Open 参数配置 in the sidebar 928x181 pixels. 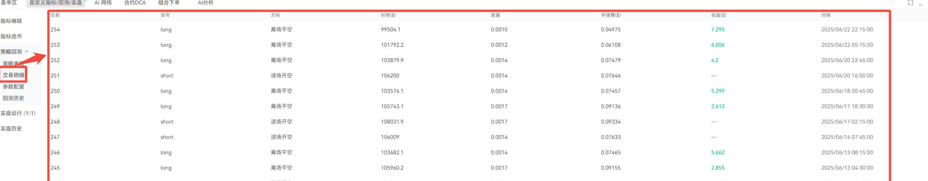point(13,87)
